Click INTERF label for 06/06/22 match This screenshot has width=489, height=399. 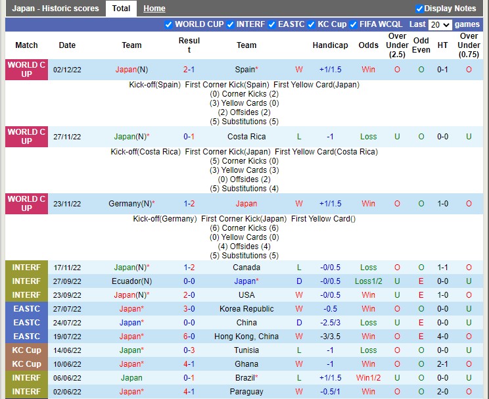click(x=26, y=378)
